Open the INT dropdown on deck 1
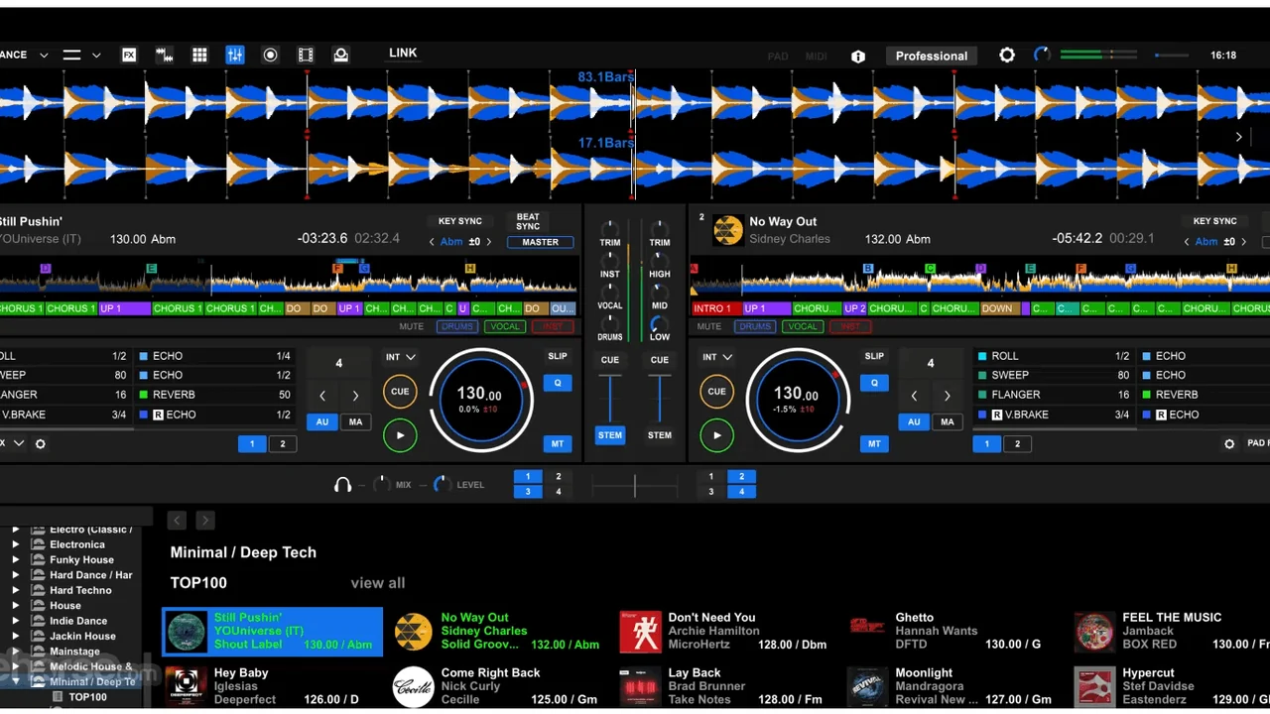Viewport: 1270px width, 714px height. coord(401,357)
